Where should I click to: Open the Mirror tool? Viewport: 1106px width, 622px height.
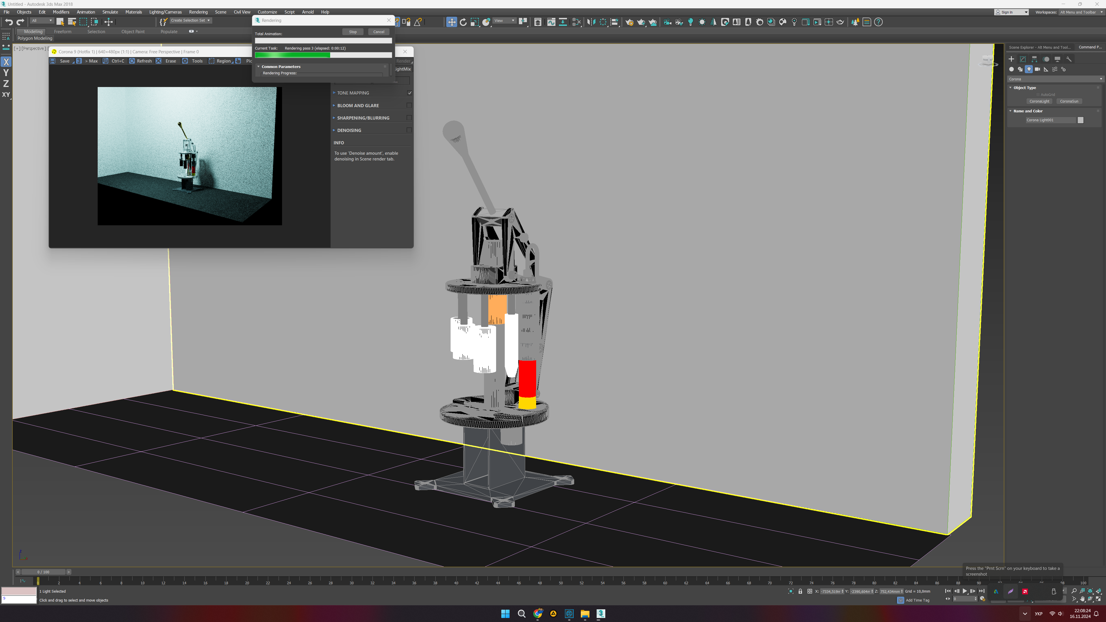(x=591, y=22)
